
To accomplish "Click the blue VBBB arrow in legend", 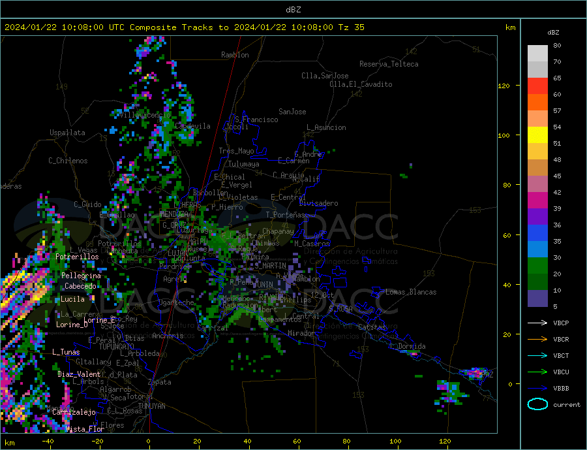I will coord(537,389).
